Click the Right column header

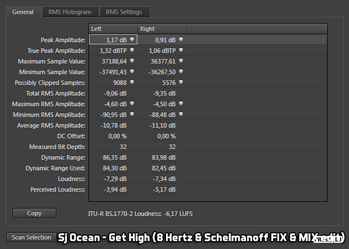click(x=162, y=29)
